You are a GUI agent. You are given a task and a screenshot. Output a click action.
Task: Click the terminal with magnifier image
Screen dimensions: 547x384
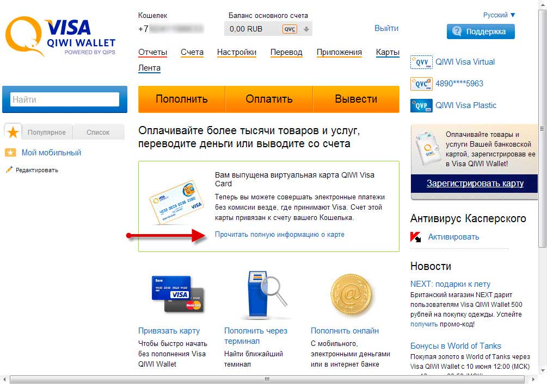[267, 295]
